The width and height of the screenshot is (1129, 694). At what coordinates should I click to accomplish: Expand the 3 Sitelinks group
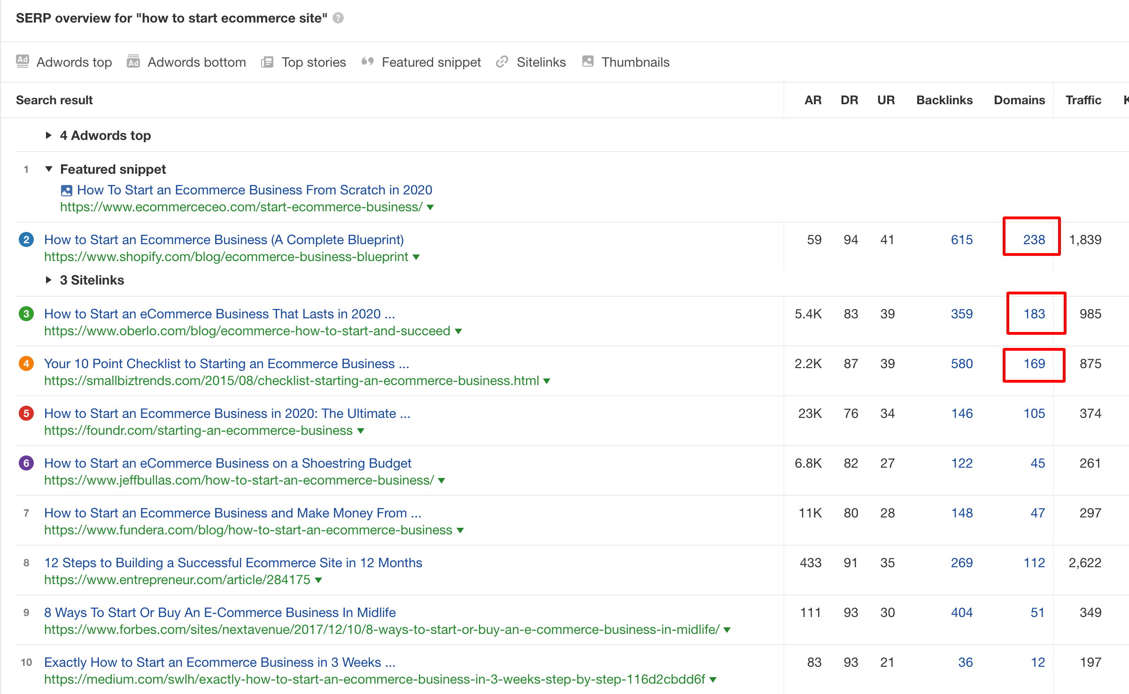48,280
